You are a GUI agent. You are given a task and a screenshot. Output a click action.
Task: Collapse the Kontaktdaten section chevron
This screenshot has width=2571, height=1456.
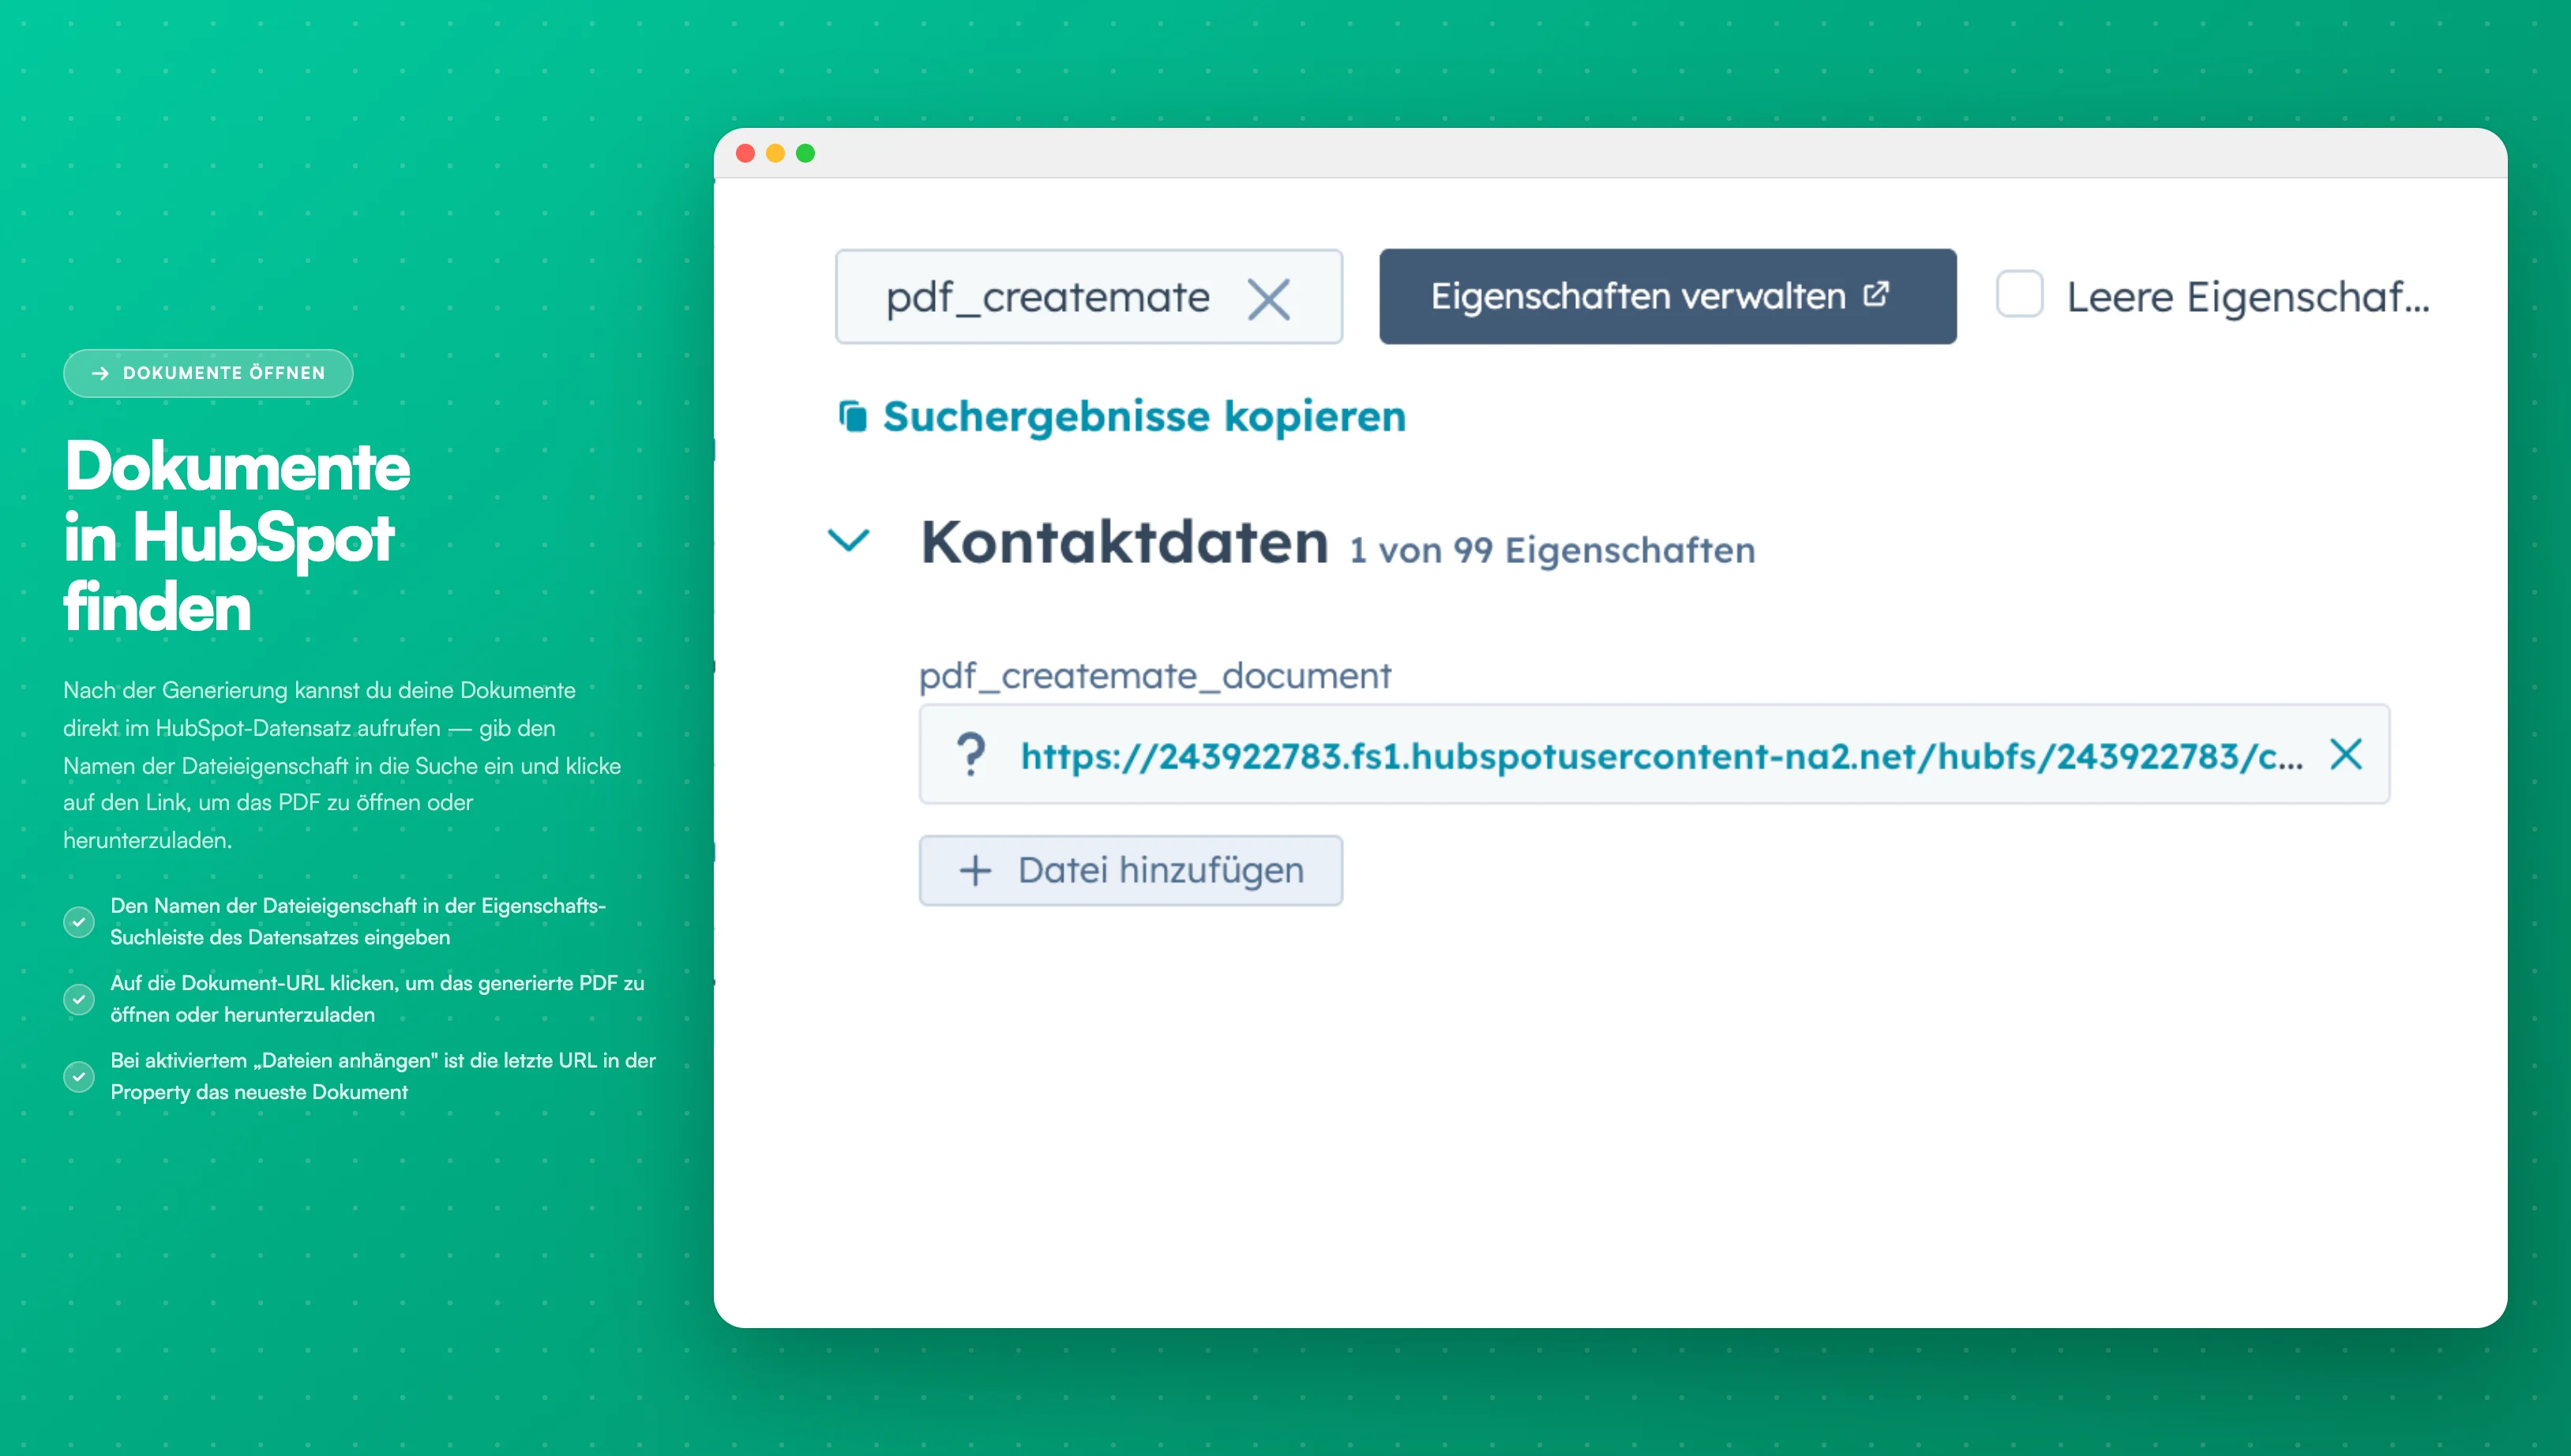click(849, 540)
